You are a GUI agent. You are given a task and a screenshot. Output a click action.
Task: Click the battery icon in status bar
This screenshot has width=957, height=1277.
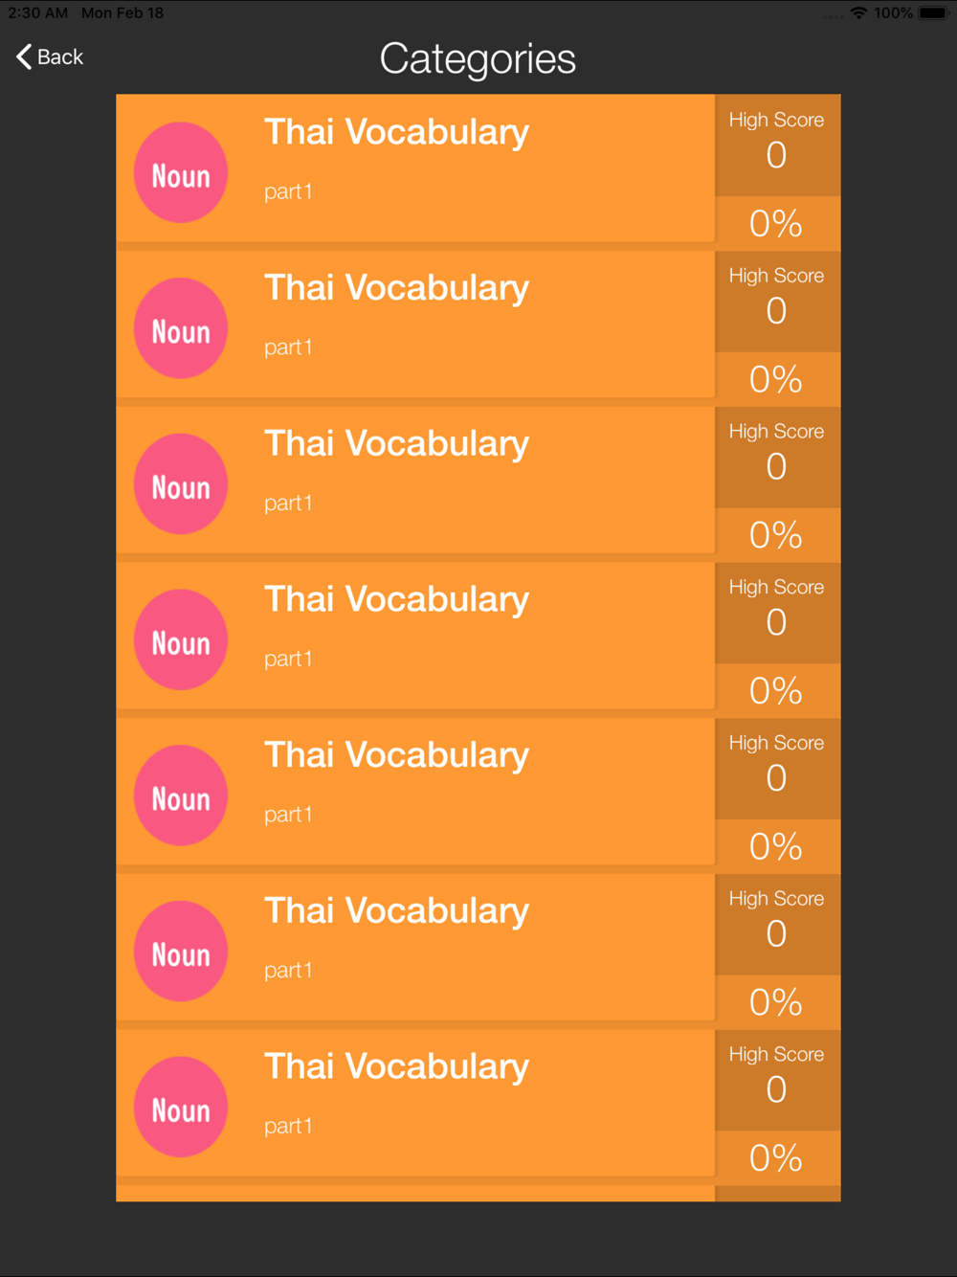pyautogui.click(x=933, y=13)
